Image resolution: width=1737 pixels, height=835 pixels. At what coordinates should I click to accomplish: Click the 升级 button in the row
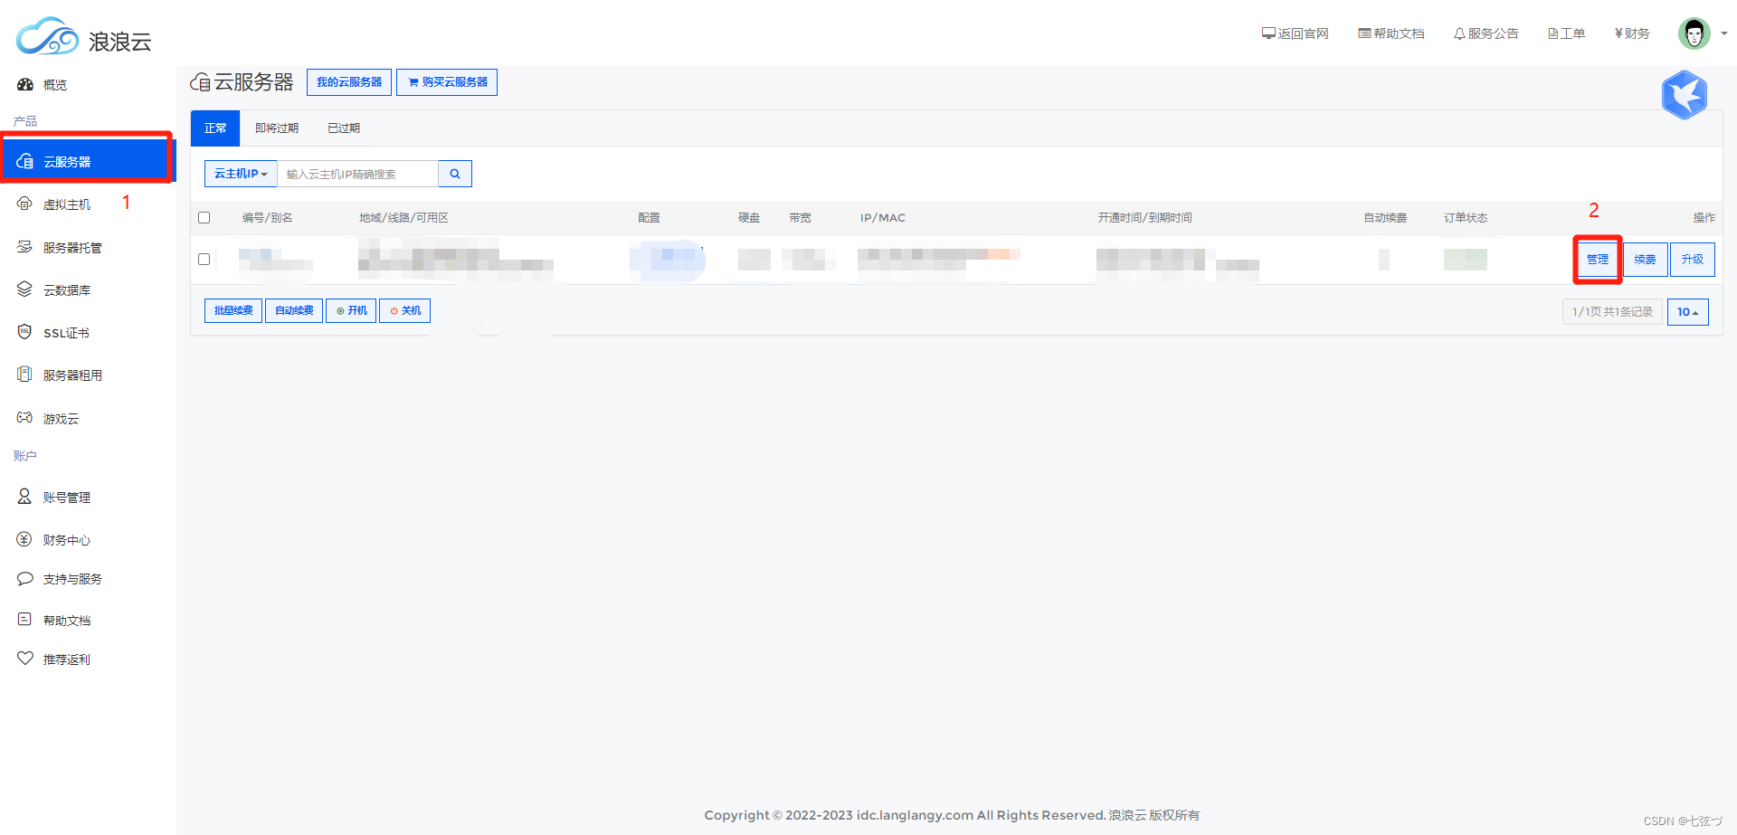click(x=1692, y=260)
